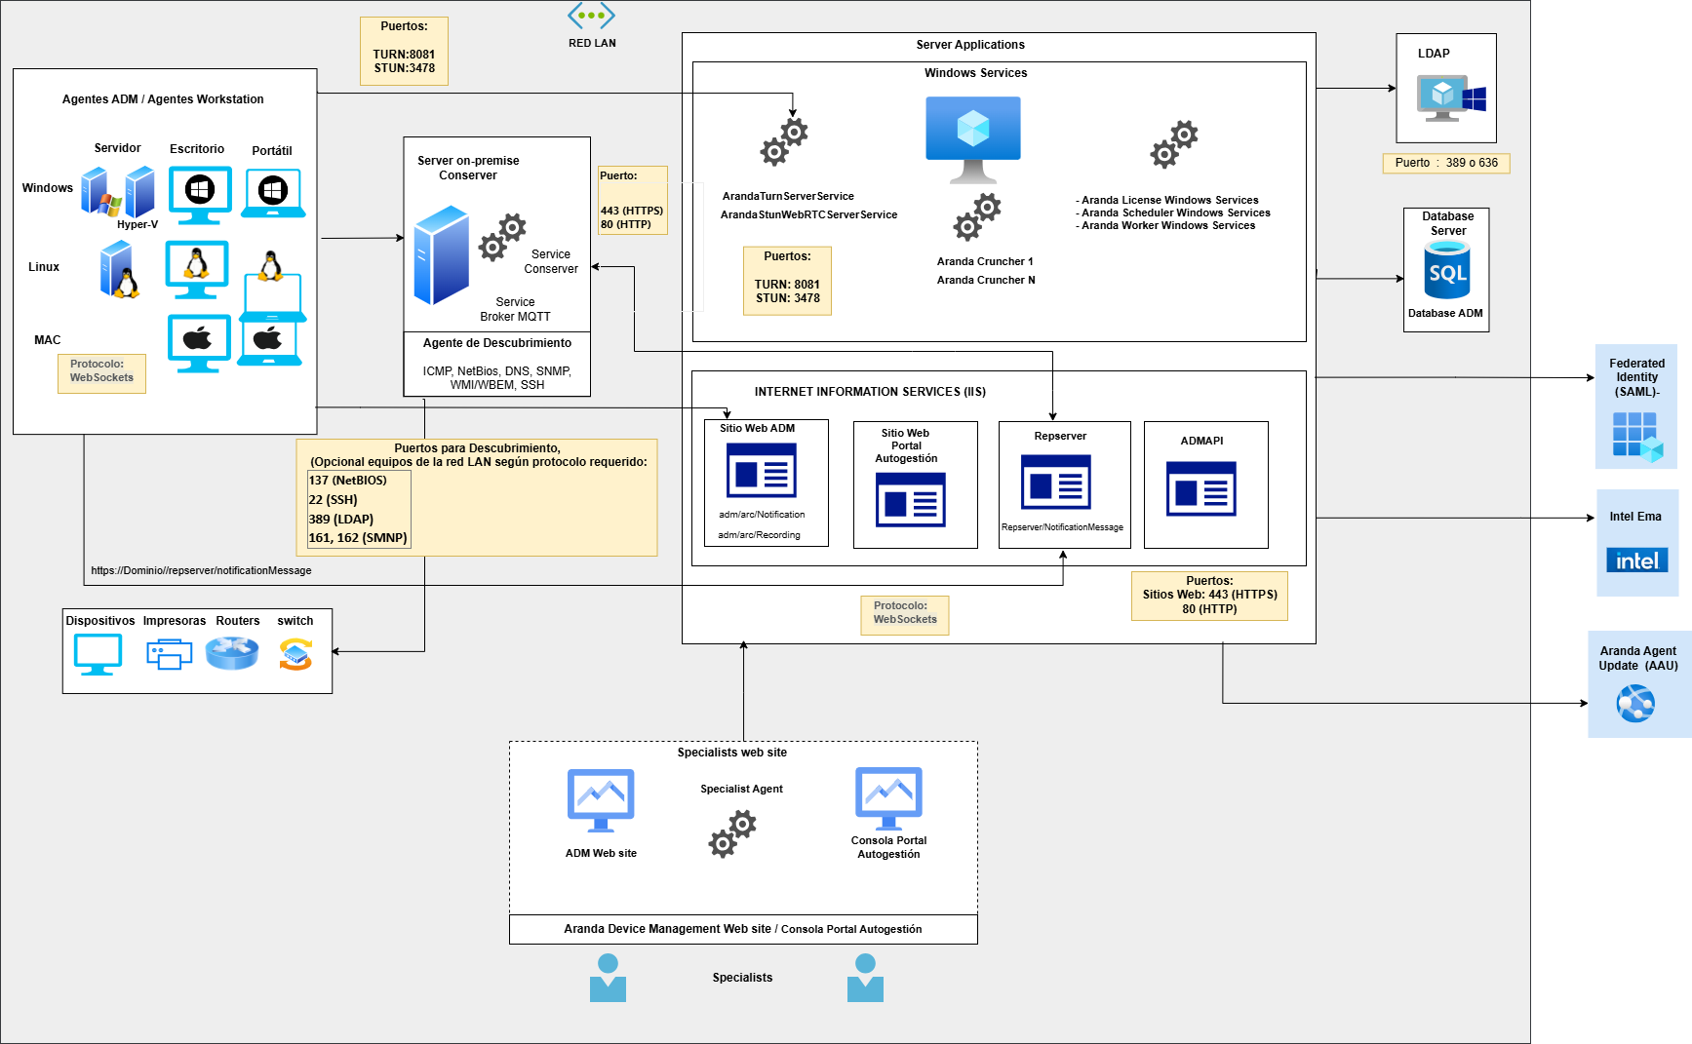Click the Windows Portátil laptop icon
This screenshot has width=1692, height=1044.
pos(273,193)
